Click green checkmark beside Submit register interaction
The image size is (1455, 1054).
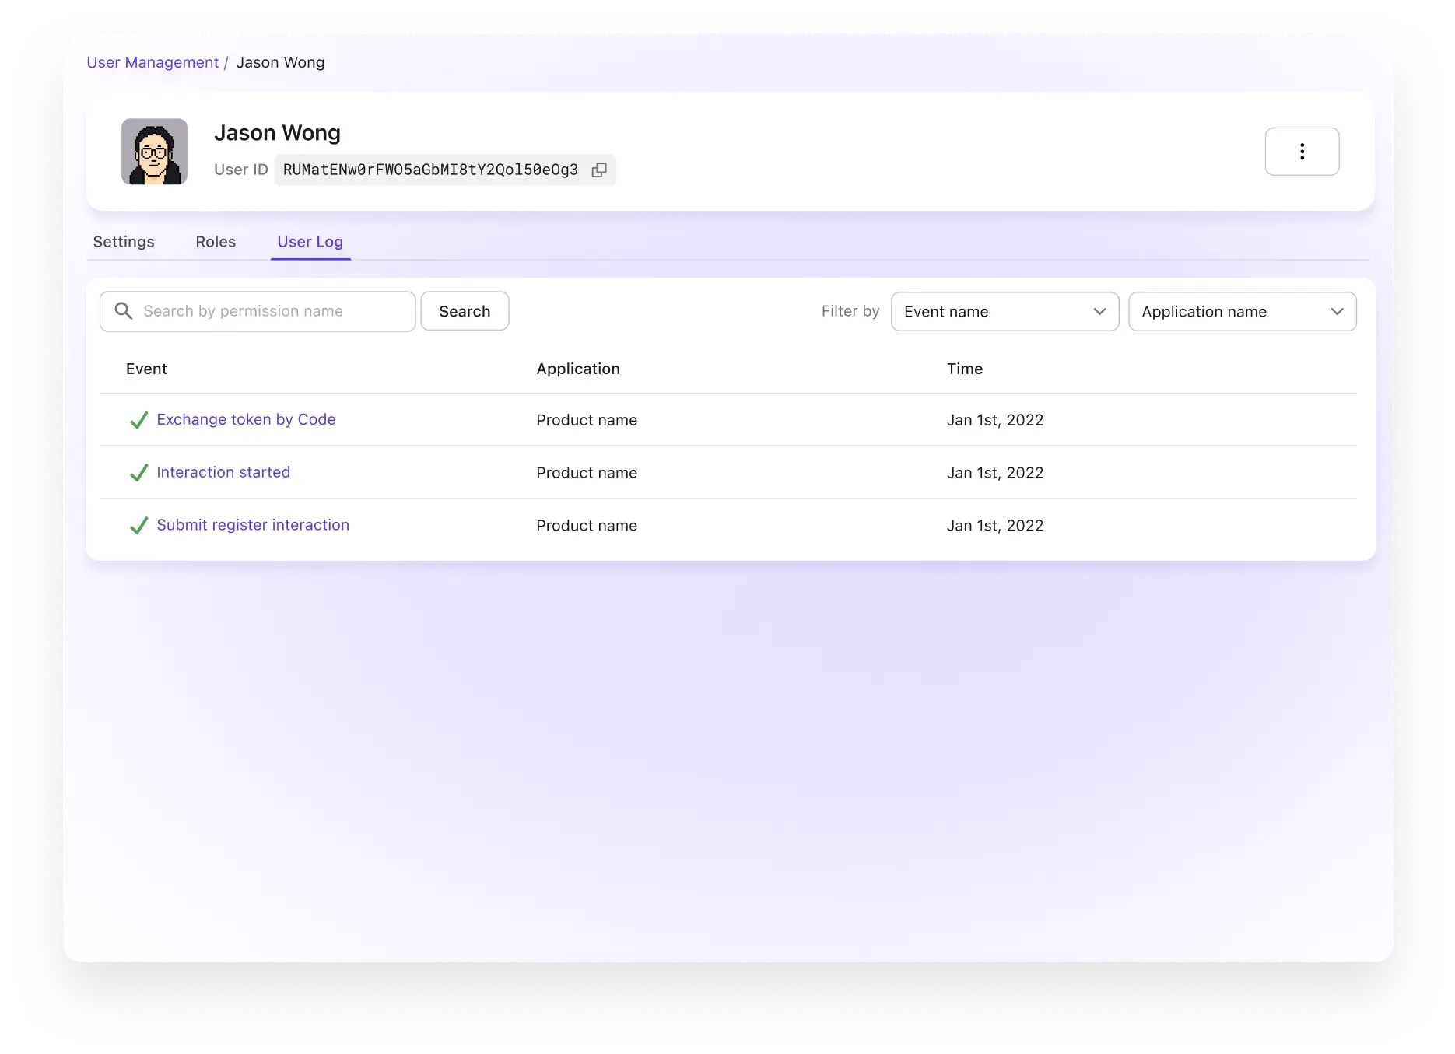coord(138,526)
